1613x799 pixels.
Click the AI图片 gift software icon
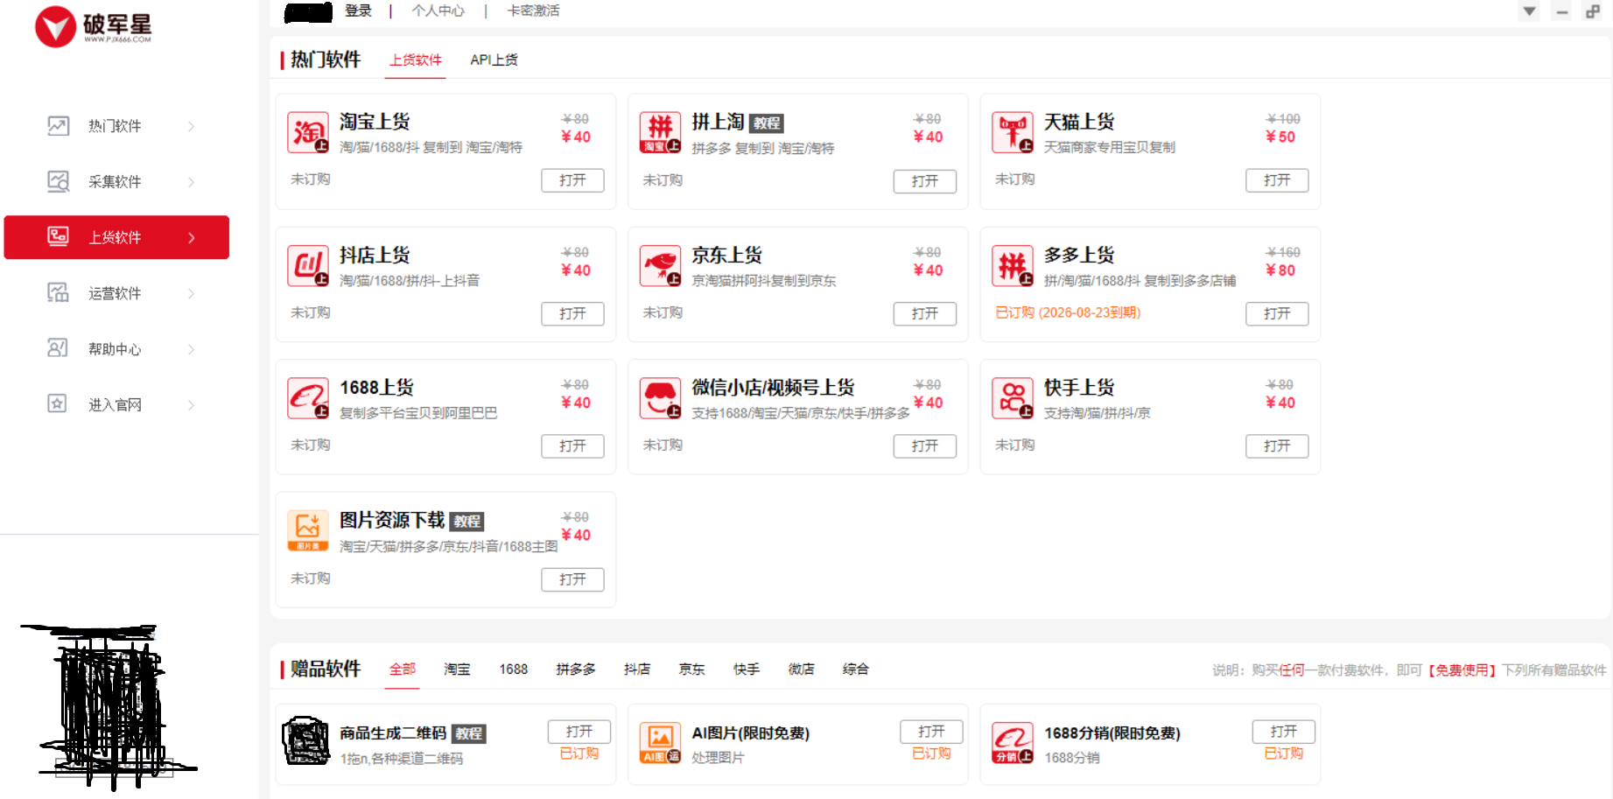click(x=660, y=742)
